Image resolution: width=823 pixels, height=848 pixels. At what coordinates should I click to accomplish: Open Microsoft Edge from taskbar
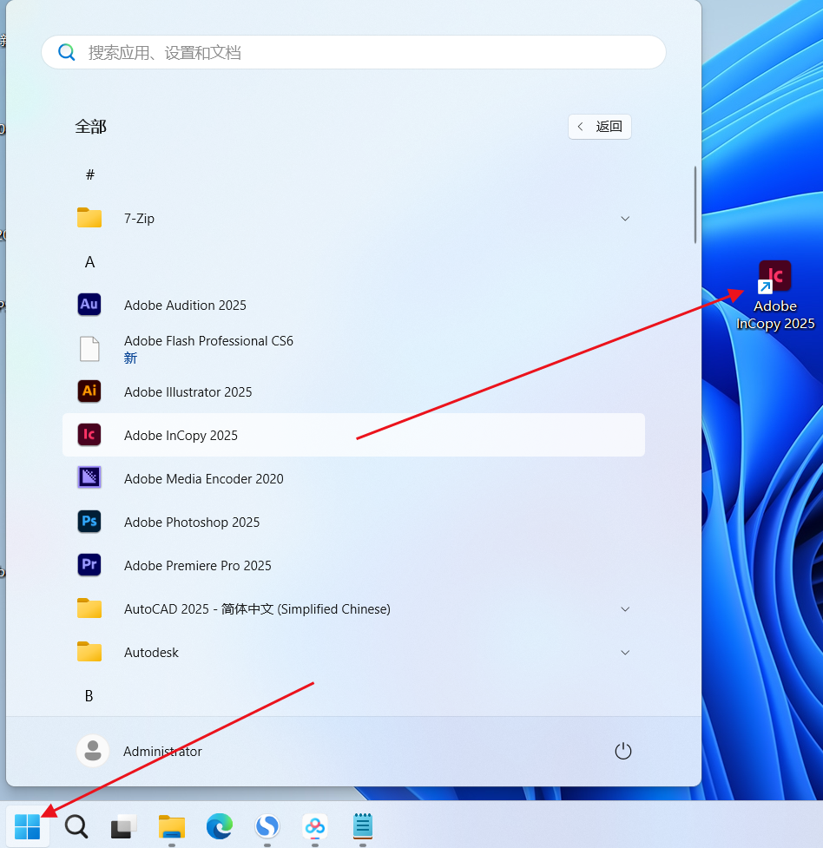click(220, 826)
